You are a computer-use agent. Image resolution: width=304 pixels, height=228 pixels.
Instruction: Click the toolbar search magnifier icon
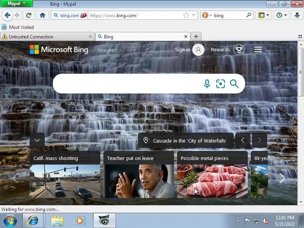pyautogui.click(x=249, y=15)
